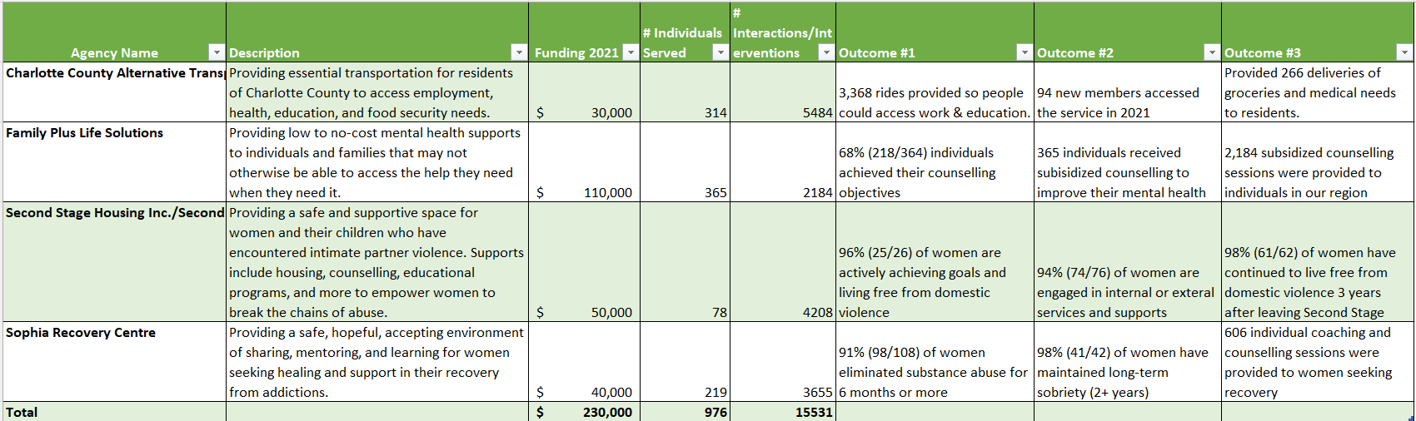Select the 2,184 subsidized counselling sessions cell
The height and width of the screenshot is (421, 1416).
click(1318, 162)
